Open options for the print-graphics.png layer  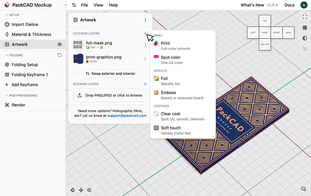pos(145,59)
